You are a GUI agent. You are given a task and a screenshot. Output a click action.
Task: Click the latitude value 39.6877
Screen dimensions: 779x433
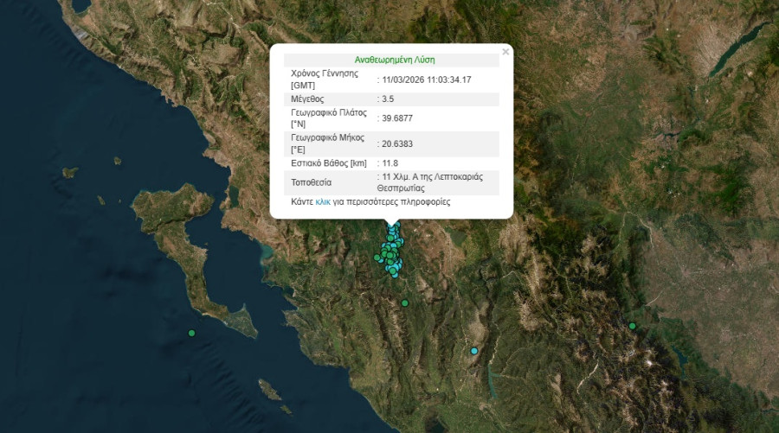click(396, 119)
